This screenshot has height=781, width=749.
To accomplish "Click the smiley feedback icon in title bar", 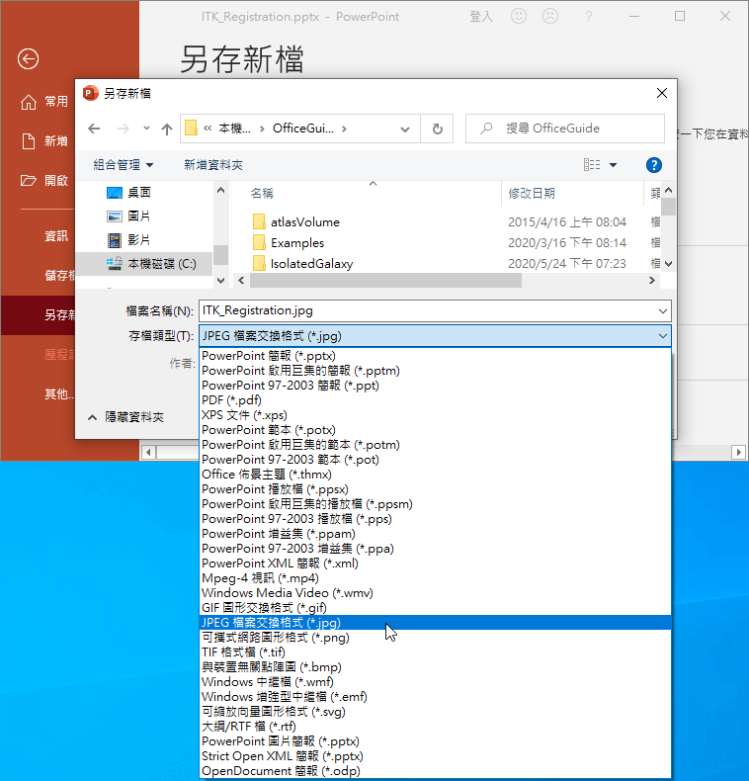I will tap(519, 16).
